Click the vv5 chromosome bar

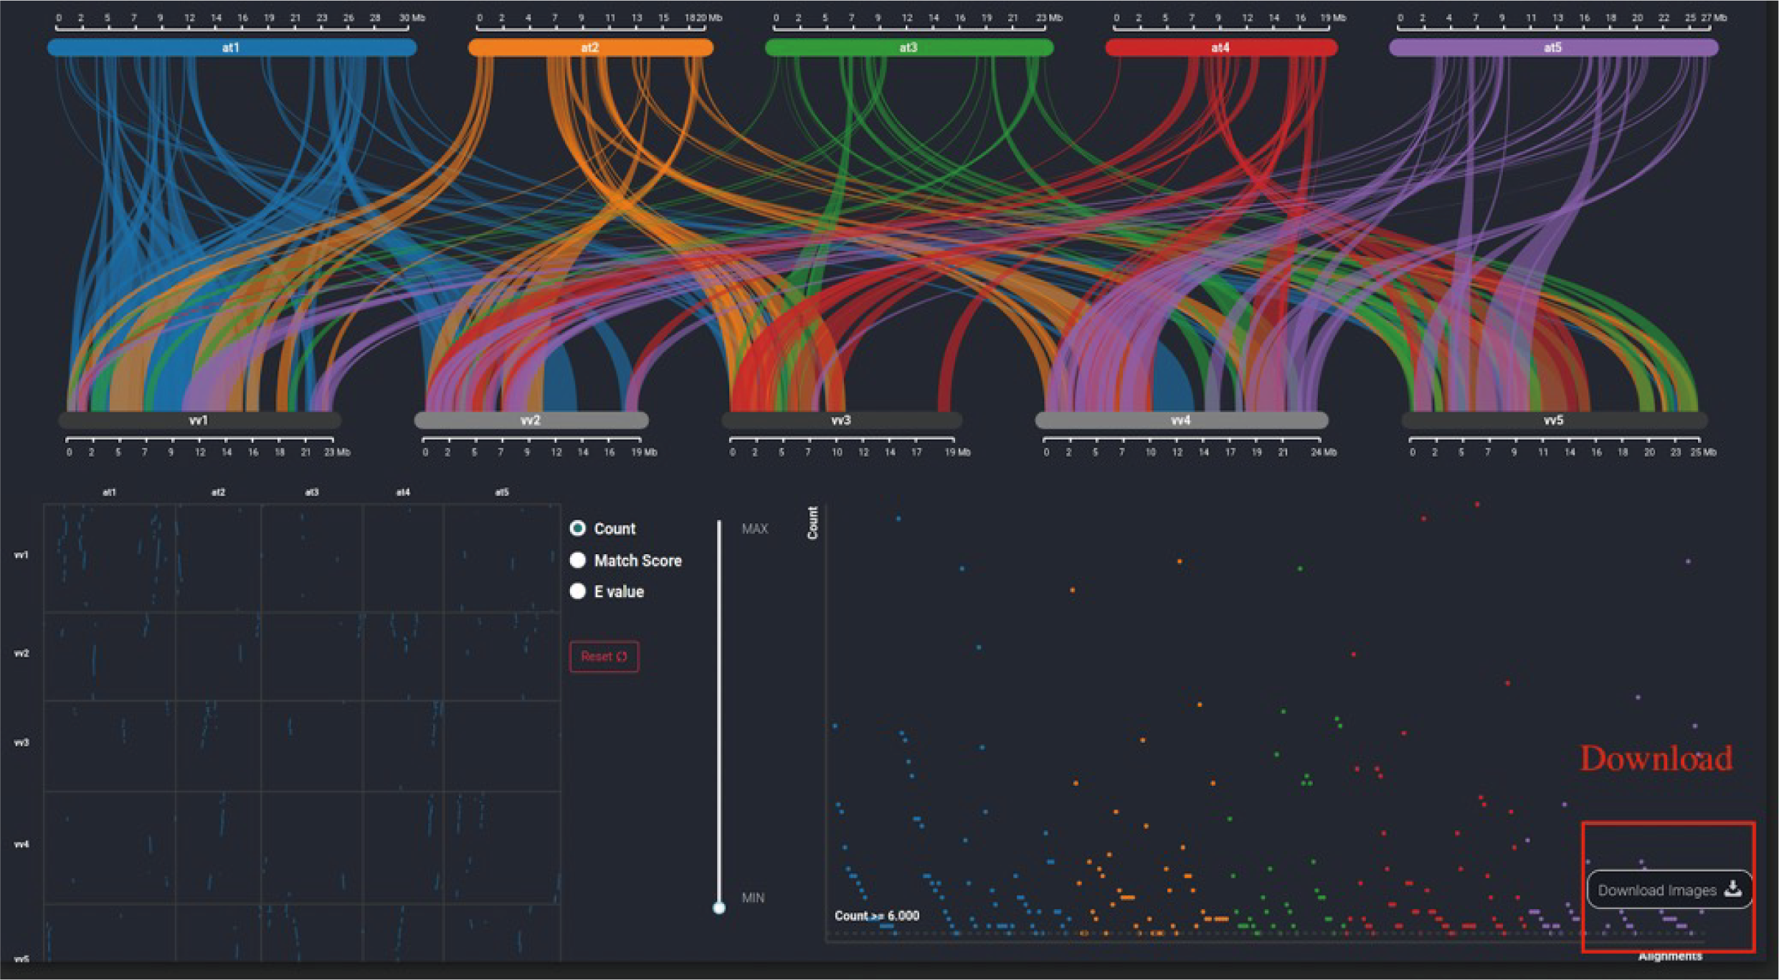pos(1553,420)
